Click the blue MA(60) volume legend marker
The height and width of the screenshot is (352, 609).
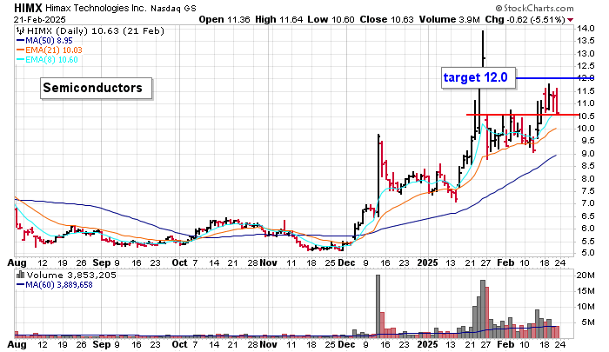[21, 285]
